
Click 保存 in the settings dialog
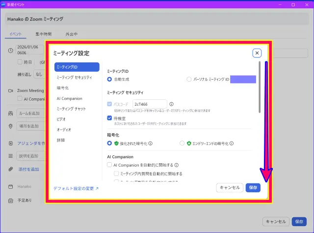pyautogui.click(x=253, y=188)
